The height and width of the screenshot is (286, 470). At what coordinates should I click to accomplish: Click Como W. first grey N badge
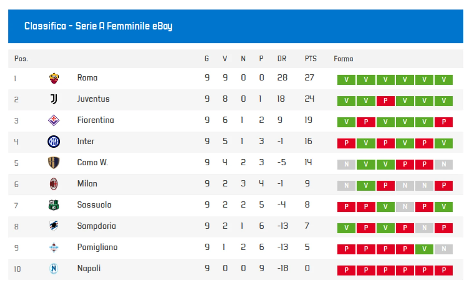346,164
